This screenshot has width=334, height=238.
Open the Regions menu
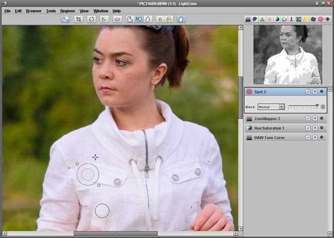pos(67,11)
